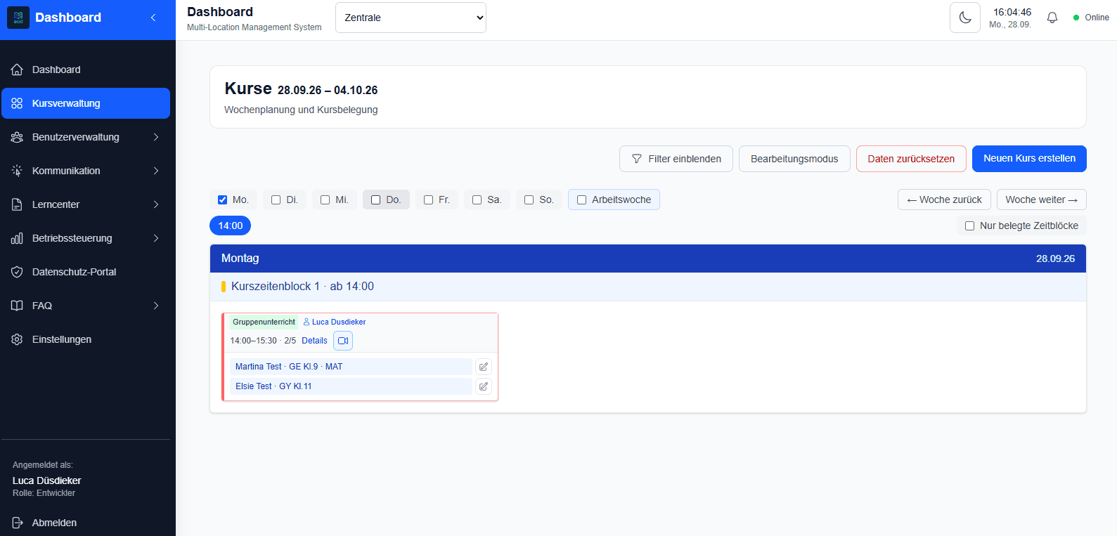This screenshot has width=1117, height=536.
Task: Check Nur belegte Zeitblöcke option
Action: point(970,225)
